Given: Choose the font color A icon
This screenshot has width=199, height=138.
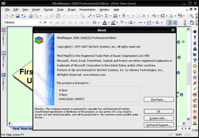Looking at the screenshot, I should pos(104,23).
